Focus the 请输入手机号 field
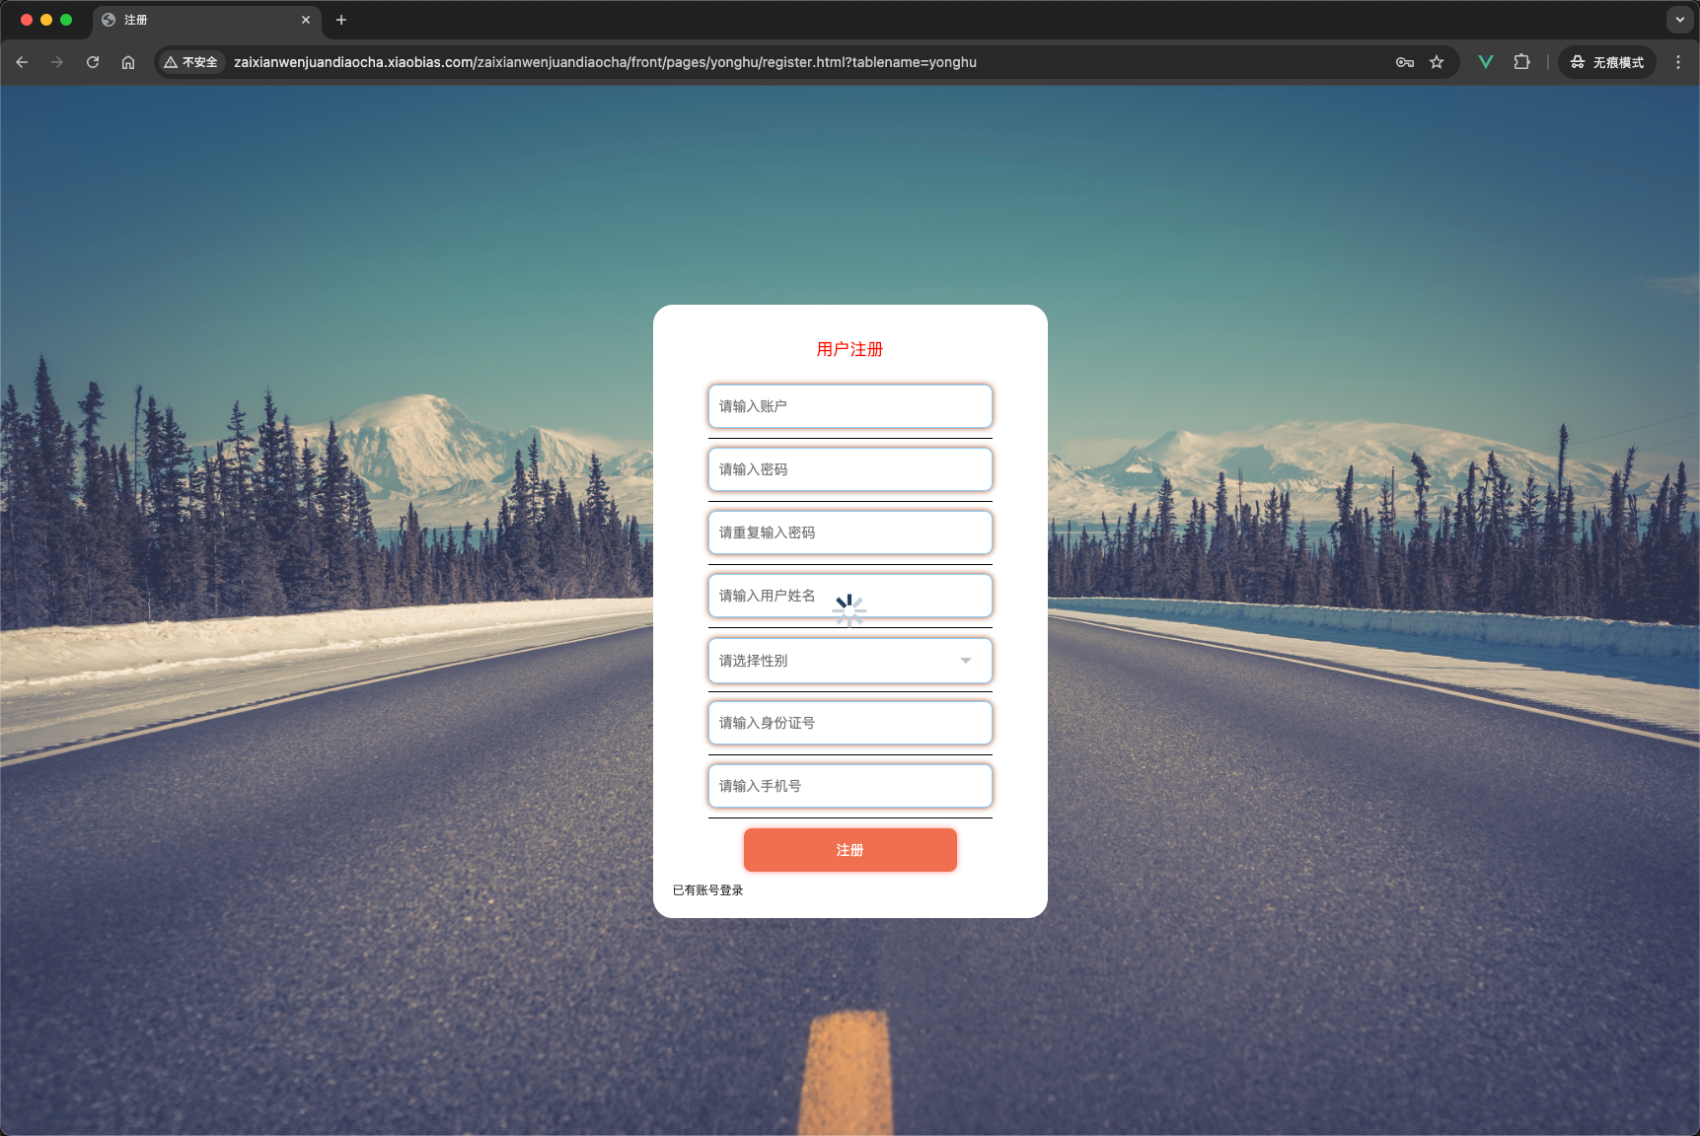The width and height of the screenshot is (1700, 1136). pyautogui.click(x=850, y=786)
